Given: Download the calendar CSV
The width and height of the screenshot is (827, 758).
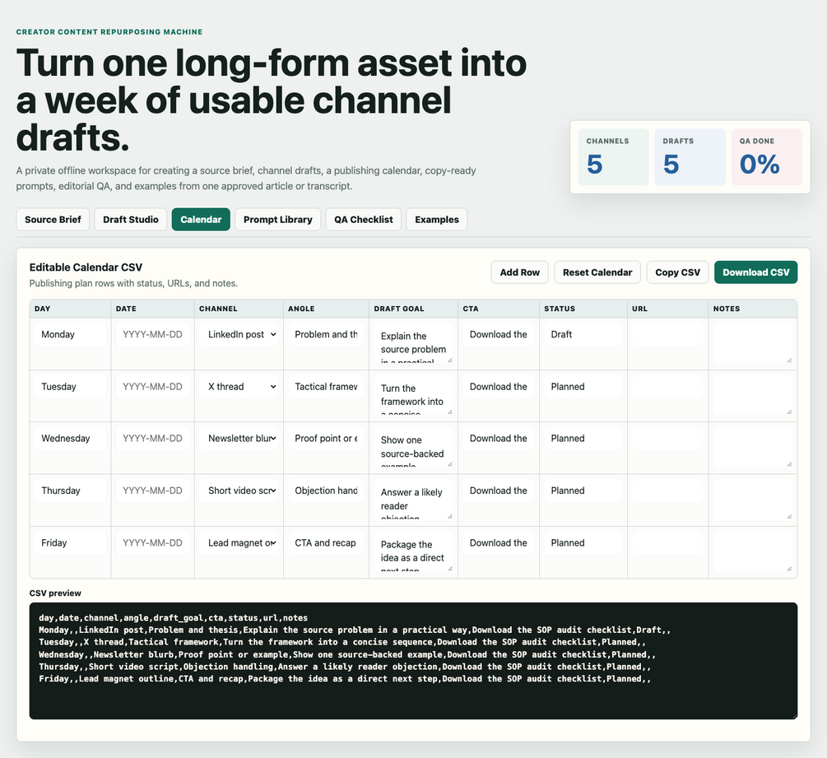Looking at the screenshot, I should (755, 272).
